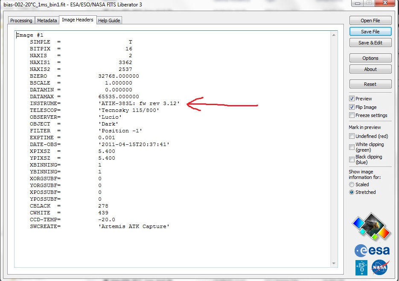Enable Freeze settings checkbox
This screenshot has width=399, height=281.
coord(352,115)
